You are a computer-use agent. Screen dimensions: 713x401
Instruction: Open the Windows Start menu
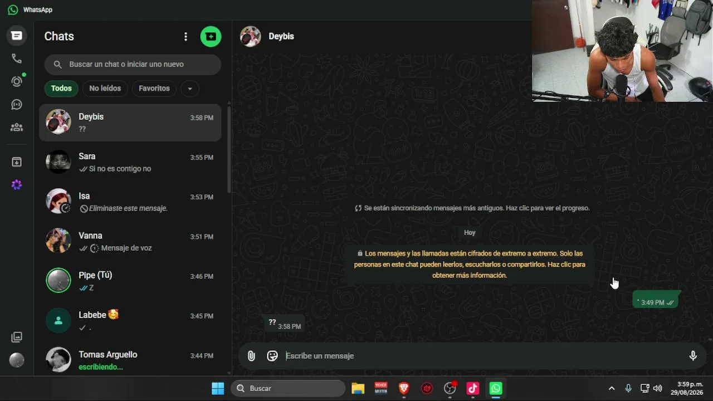[x=218, y=388]
